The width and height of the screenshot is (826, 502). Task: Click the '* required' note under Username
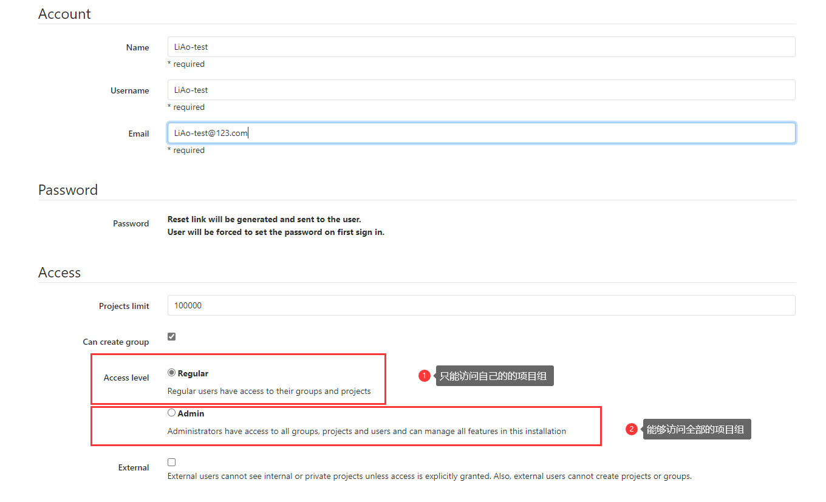tap(186, 107)
